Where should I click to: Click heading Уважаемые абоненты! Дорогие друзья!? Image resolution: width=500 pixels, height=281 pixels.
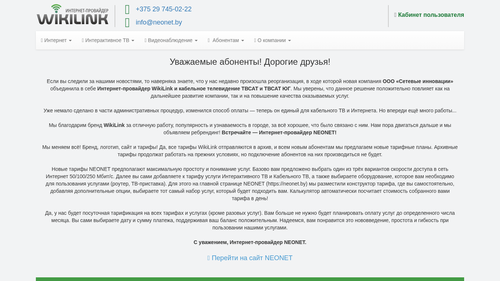tap(250, 62)
